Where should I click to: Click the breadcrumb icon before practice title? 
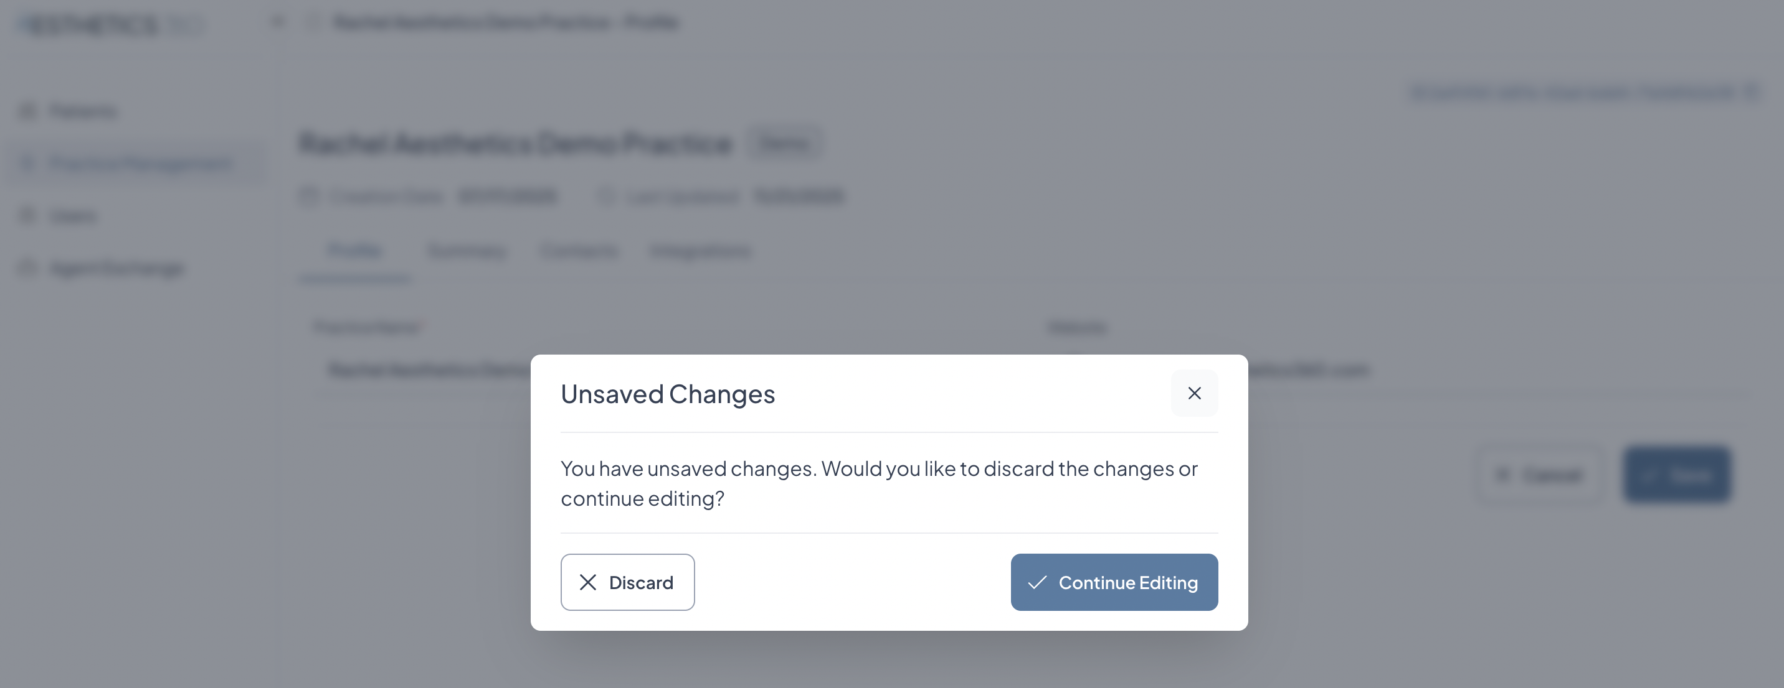tap(312, 22)
